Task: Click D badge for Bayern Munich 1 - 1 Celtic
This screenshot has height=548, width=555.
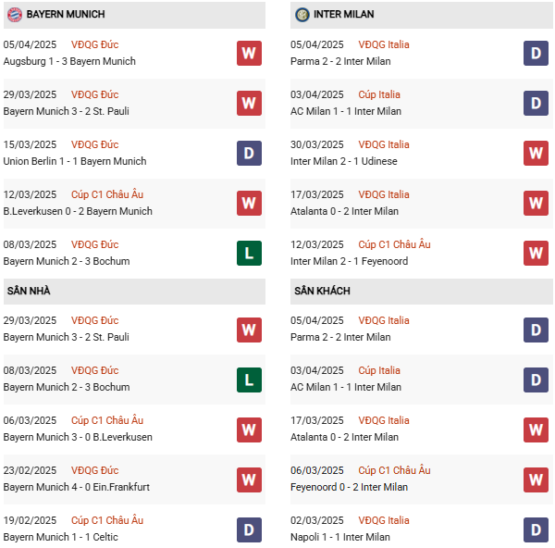Action: pyautogui.click(x=249, y=529)
